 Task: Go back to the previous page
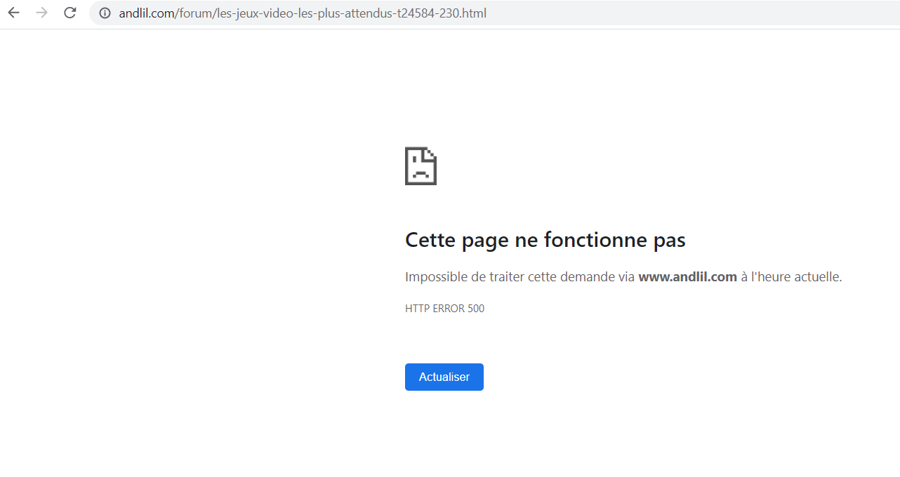13,13
